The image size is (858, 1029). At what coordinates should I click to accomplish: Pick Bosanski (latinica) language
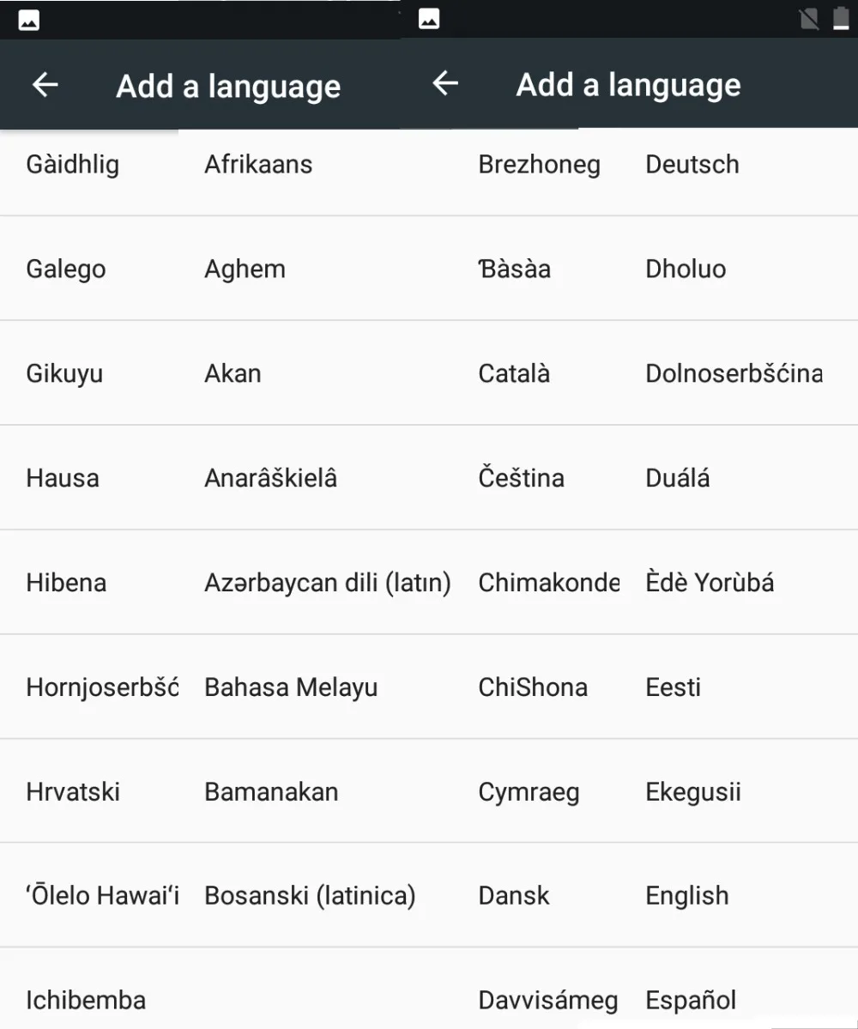[x=311, y=896]
